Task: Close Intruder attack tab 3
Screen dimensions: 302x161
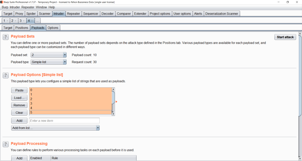Action: 24,21
